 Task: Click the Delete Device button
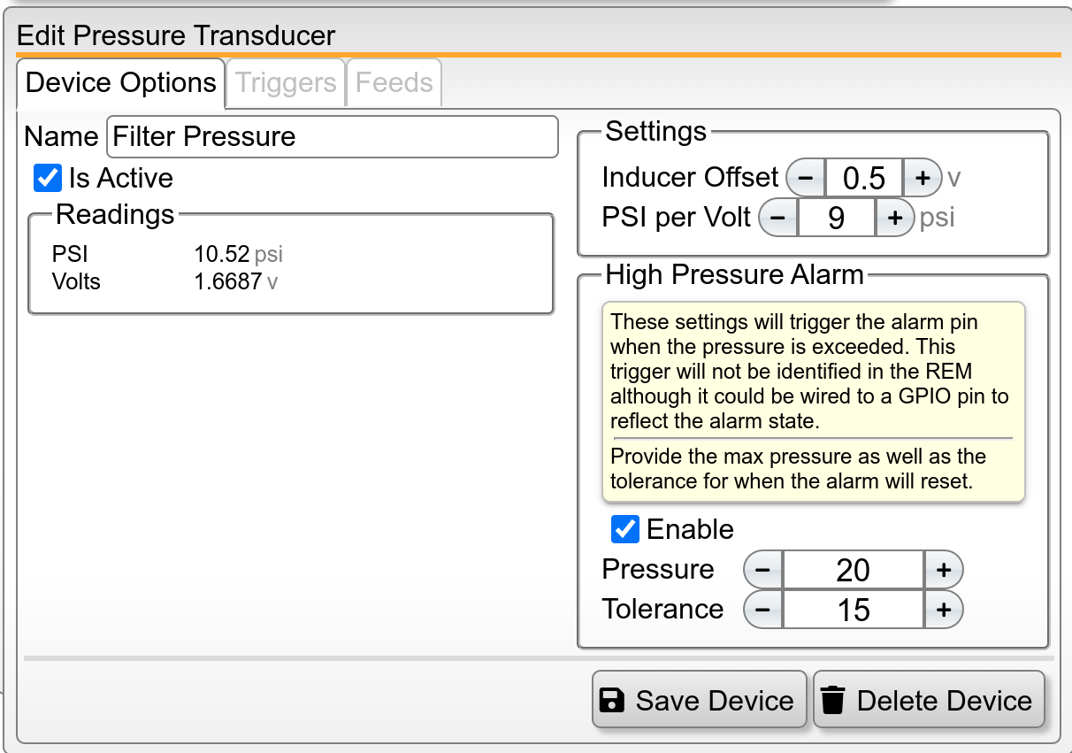tap(929, 700)
